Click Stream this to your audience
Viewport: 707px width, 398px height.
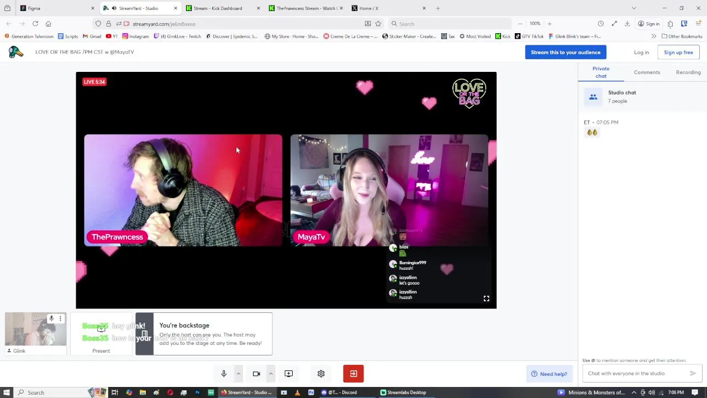pyautogui.click(x=566, y=52)
